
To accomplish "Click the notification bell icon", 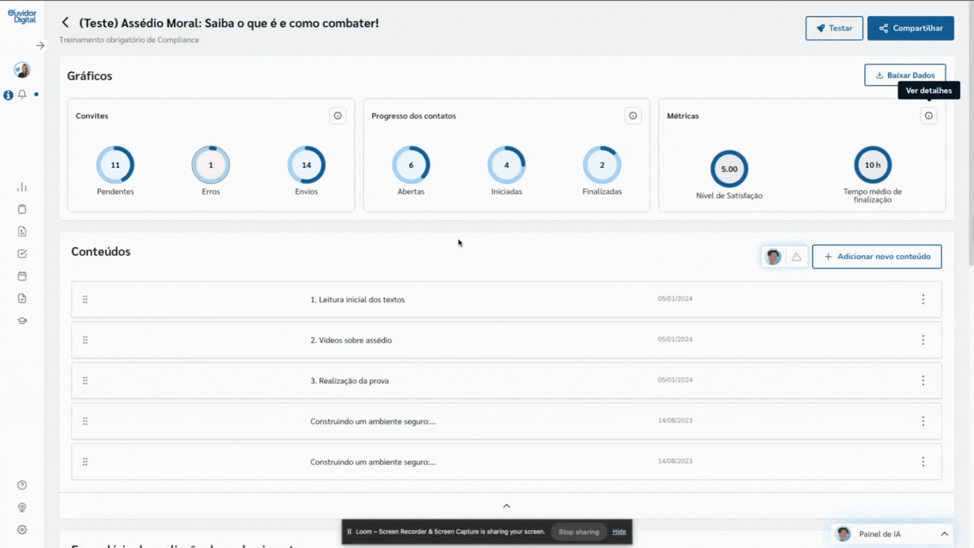I will [x=22, y=94].
